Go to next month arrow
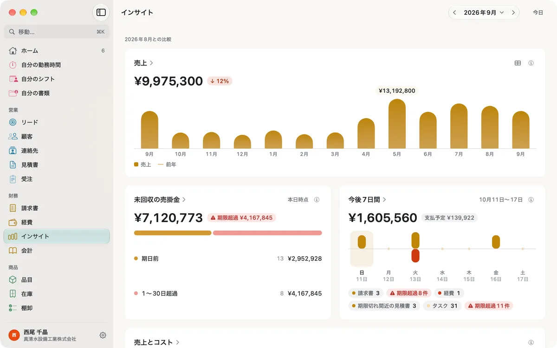Viewport: 557px width, 348px height. [513, 13]
